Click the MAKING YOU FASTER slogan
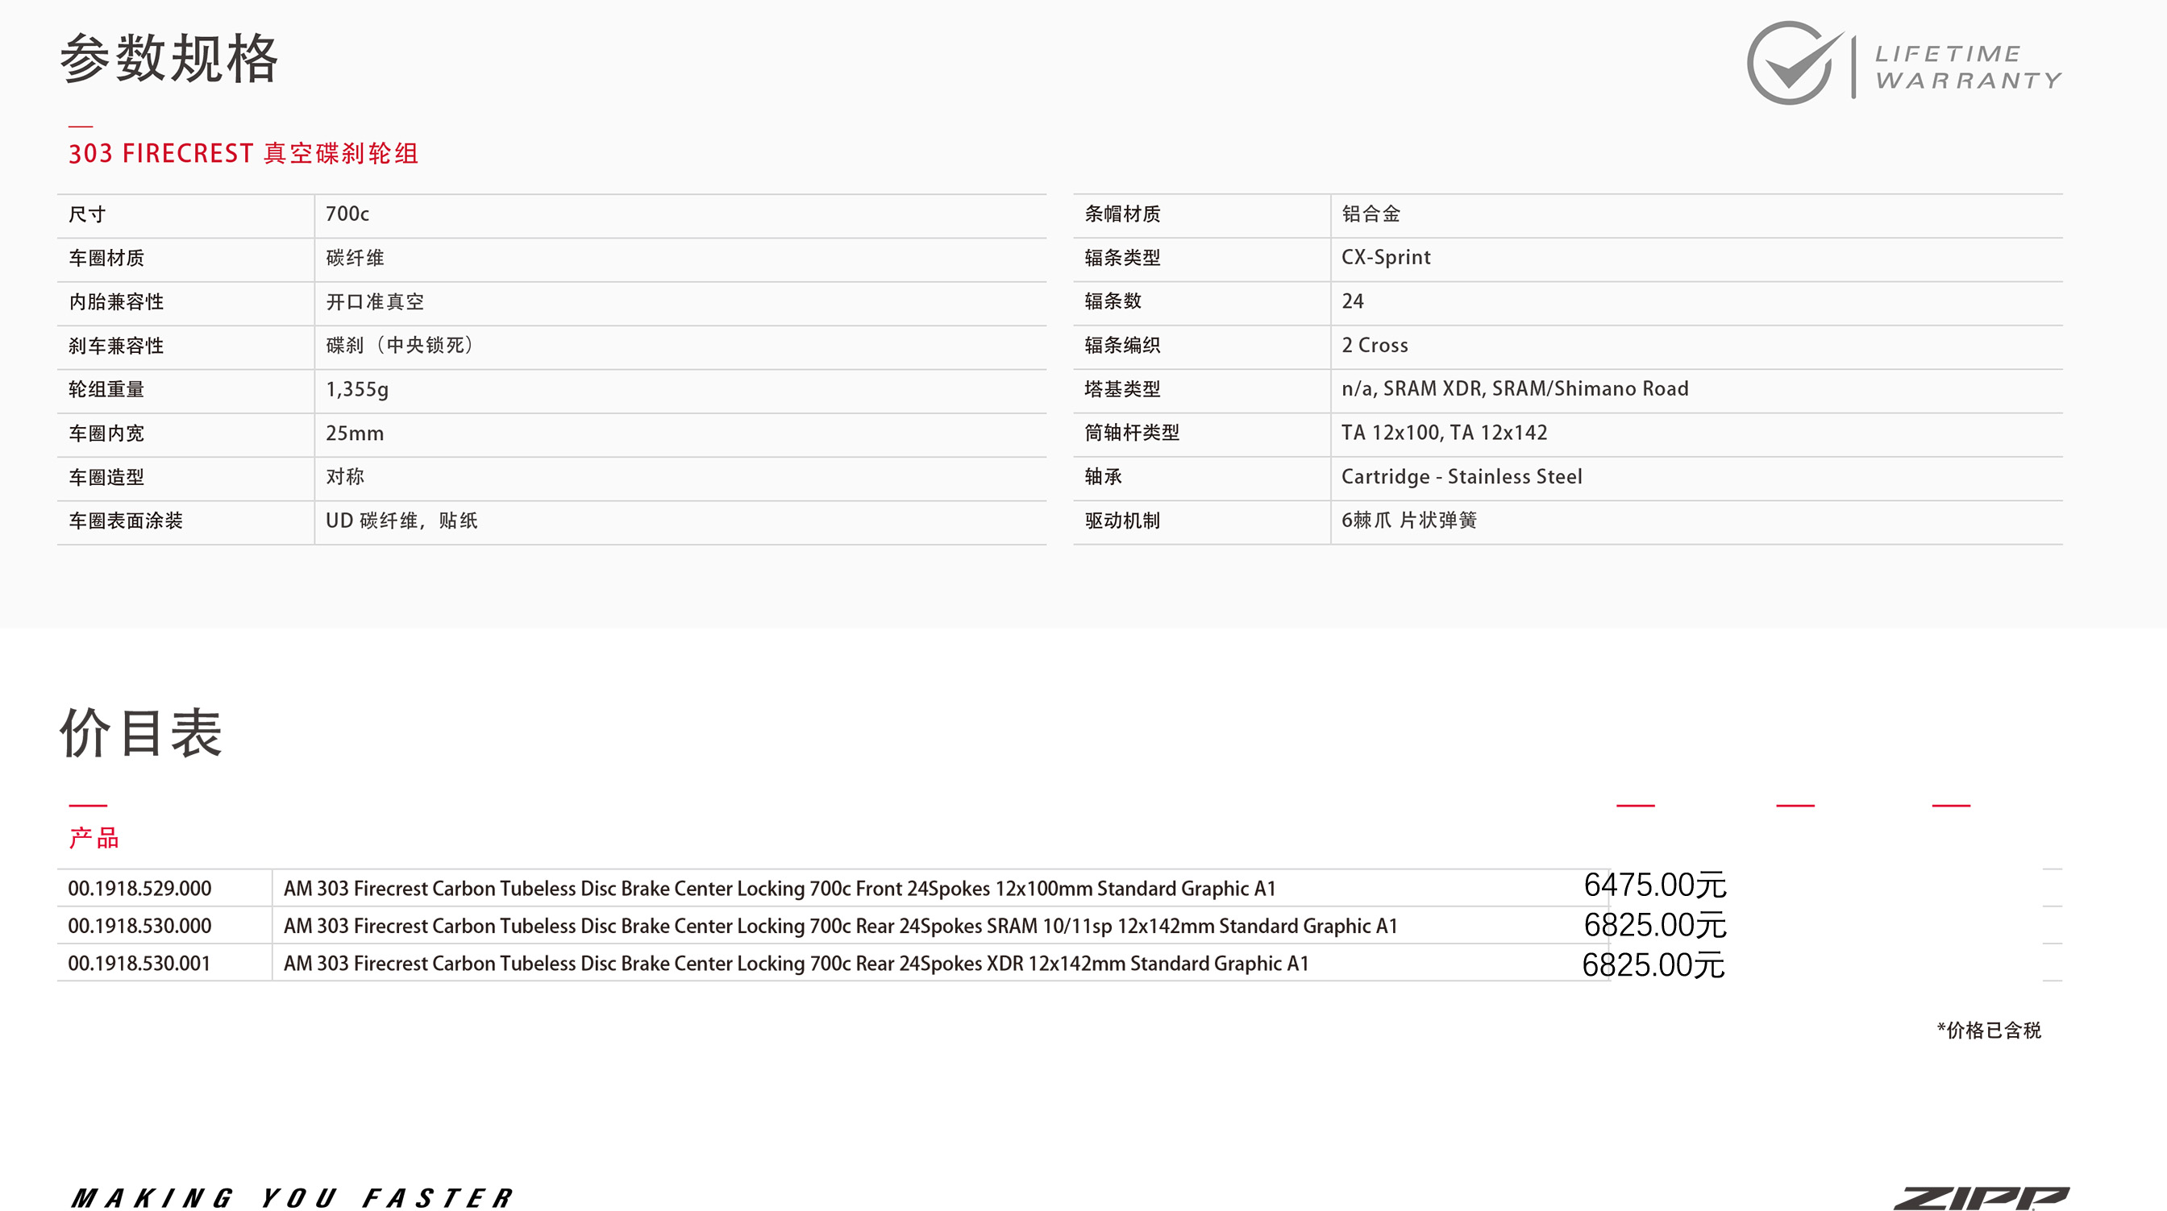 293,1197
